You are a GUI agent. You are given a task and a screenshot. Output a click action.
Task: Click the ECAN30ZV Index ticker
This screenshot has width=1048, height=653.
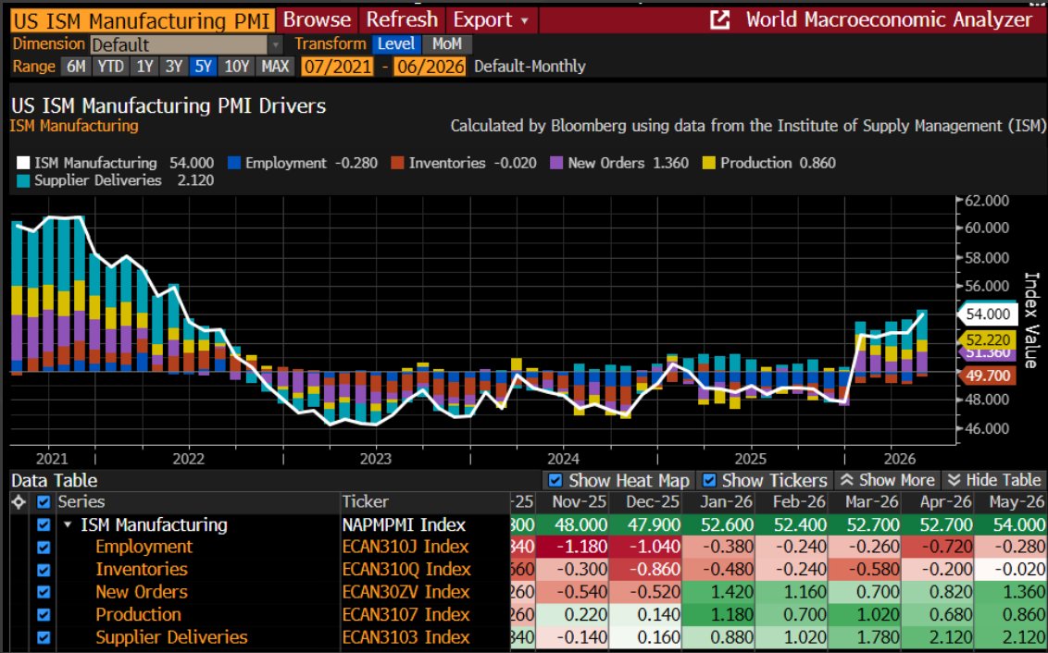(406, 592)
